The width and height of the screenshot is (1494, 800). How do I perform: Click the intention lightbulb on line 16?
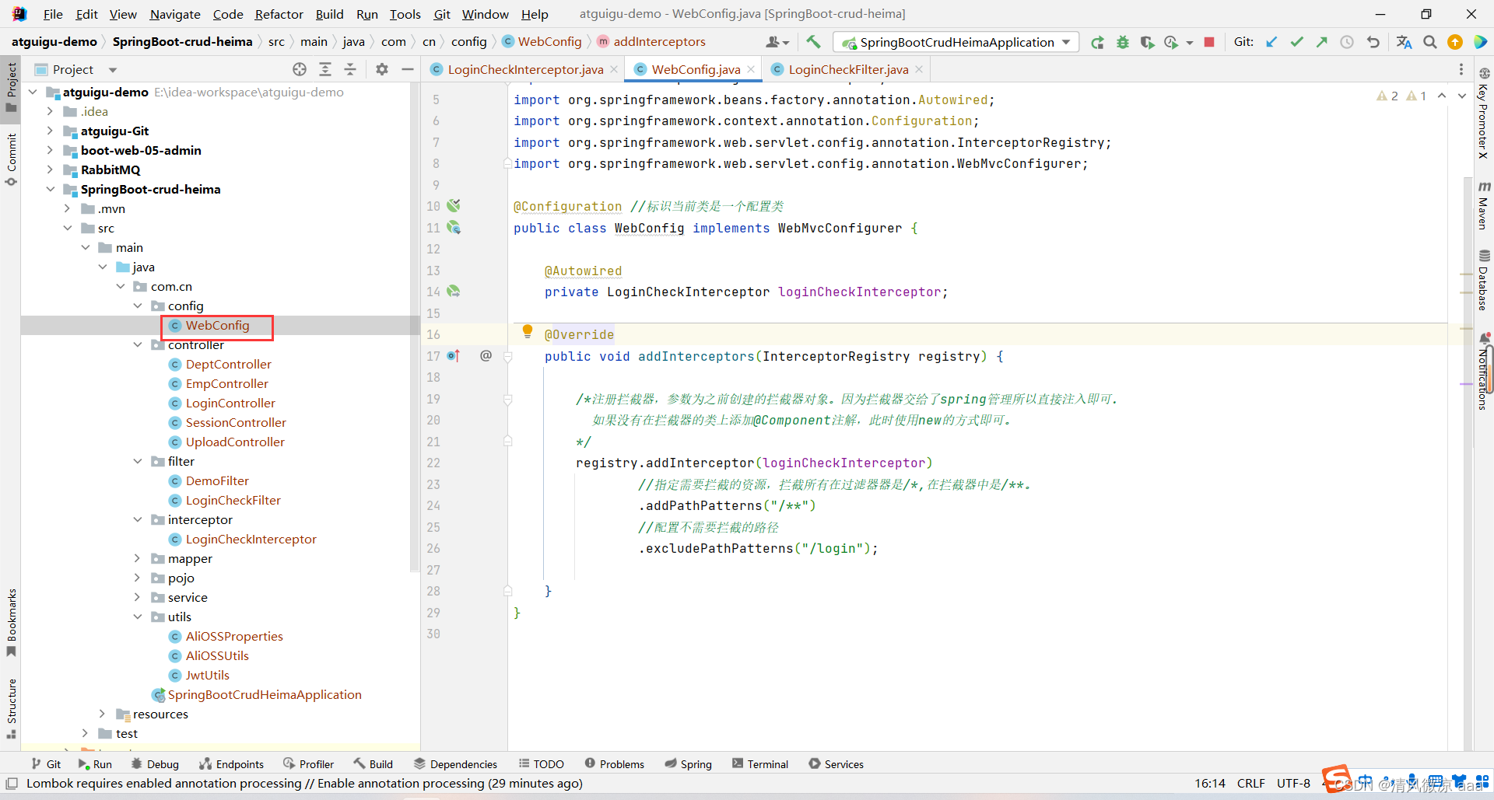[x=528, y=332]
